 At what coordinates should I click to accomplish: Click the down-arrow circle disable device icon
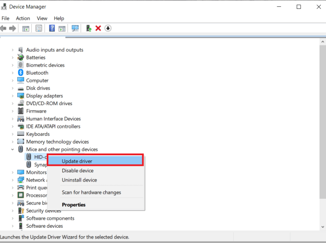108,28
